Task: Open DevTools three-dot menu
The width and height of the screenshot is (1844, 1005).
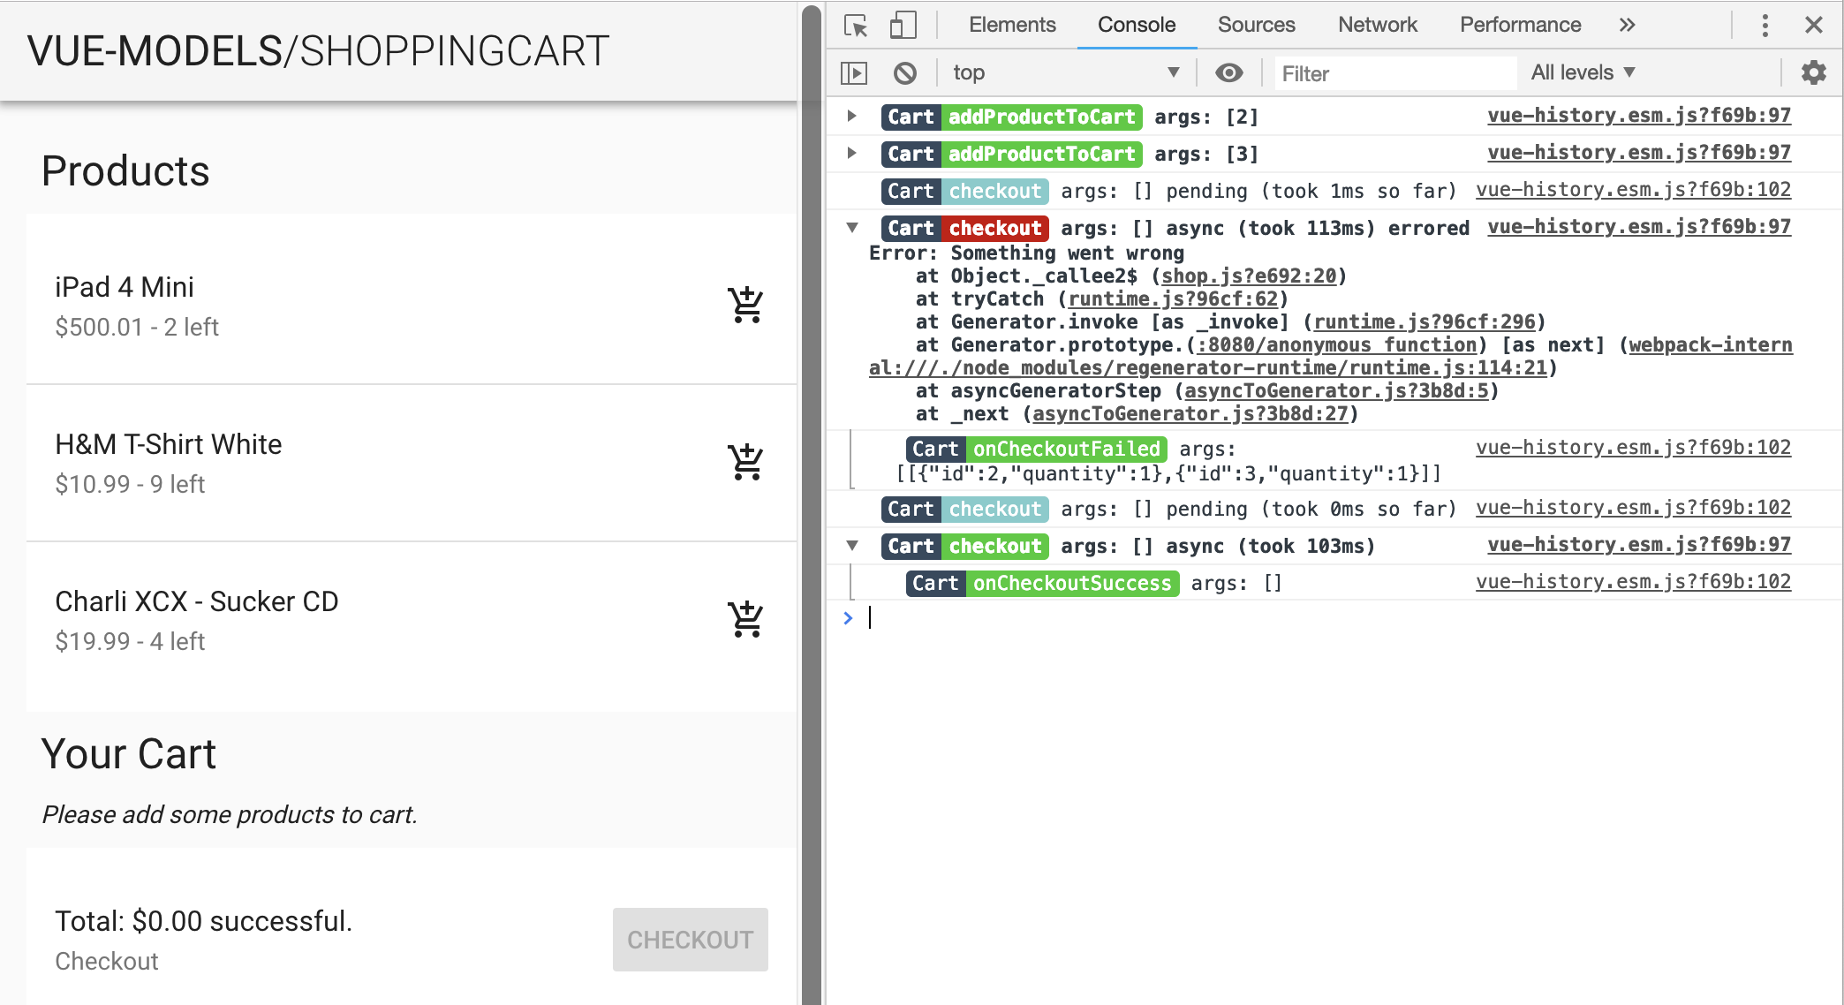Action: (1765, 25)
